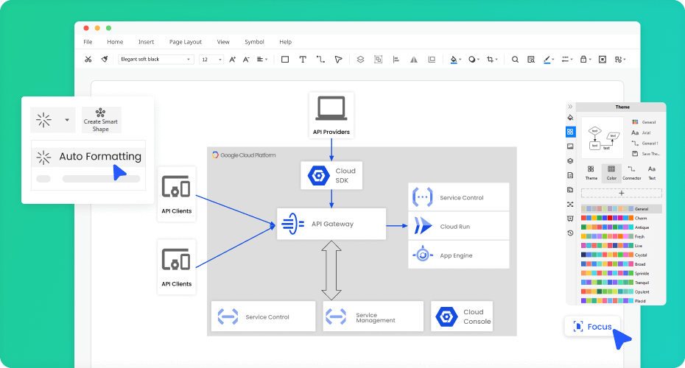Screen dimensions: 685x368
Task: Select the Rectangle shape tool
Action: [x=285, y=60]
